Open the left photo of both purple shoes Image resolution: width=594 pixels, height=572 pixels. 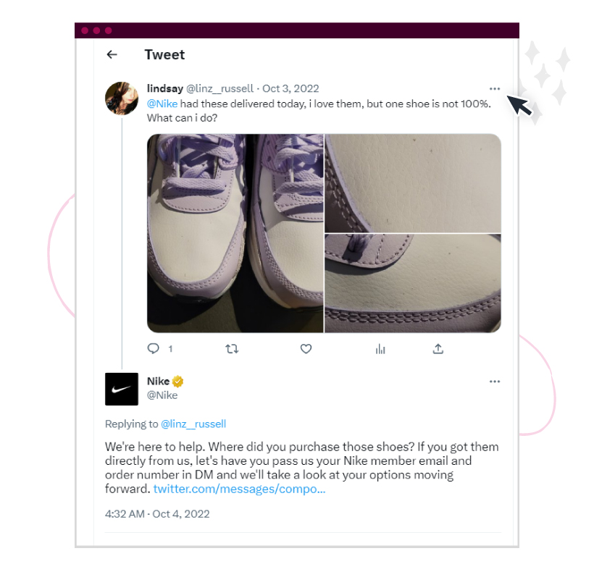[x=235, y=233]
